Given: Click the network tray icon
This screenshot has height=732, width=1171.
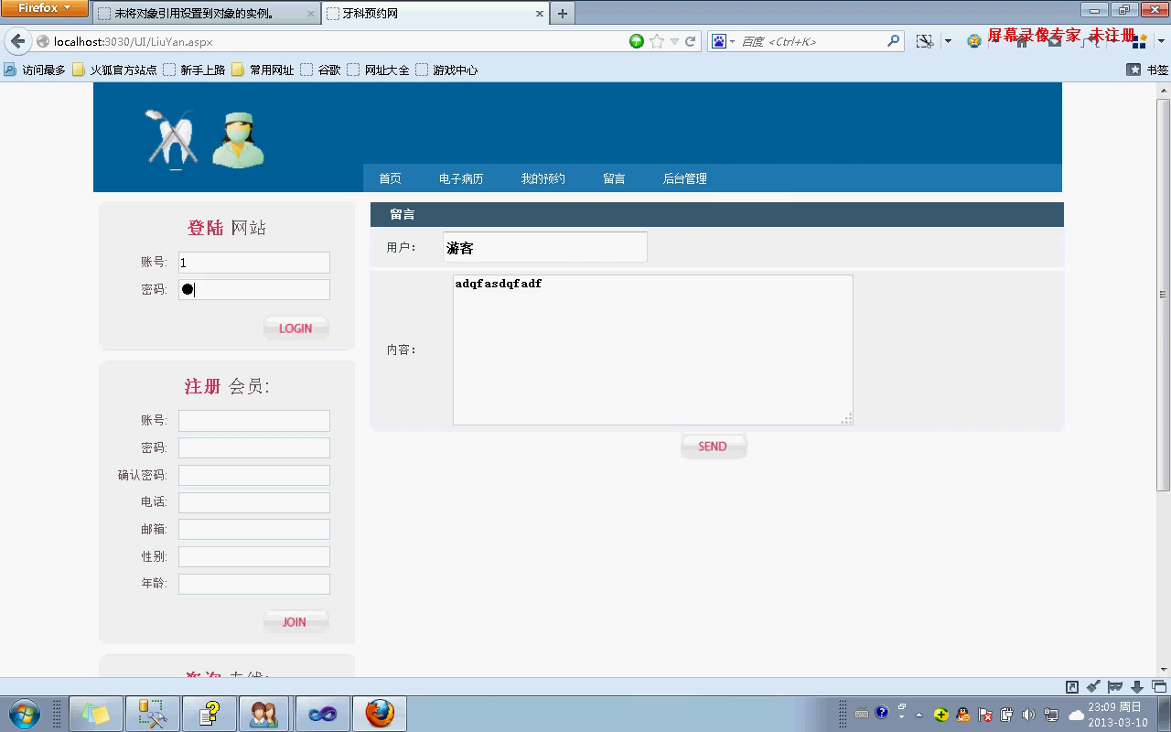Looking at the screenshot, I should 1051,715.
